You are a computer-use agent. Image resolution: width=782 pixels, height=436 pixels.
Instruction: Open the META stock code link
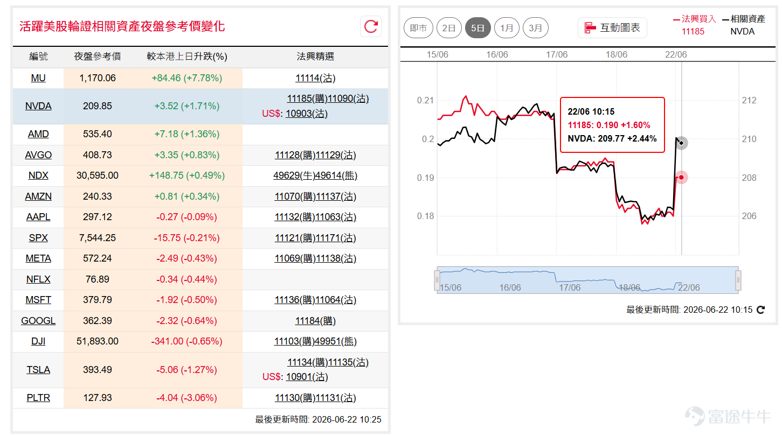38,258
